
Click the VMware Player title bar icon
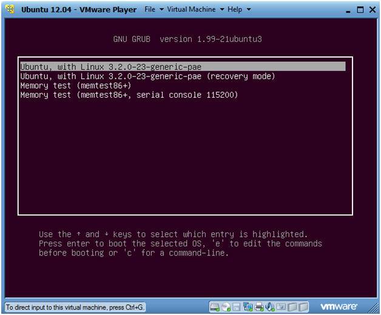coord(10,10)
